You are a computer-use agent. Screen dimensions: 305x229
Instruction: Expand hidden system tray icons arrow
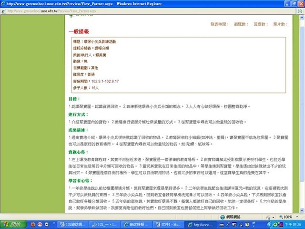click(x=269, y=225)
